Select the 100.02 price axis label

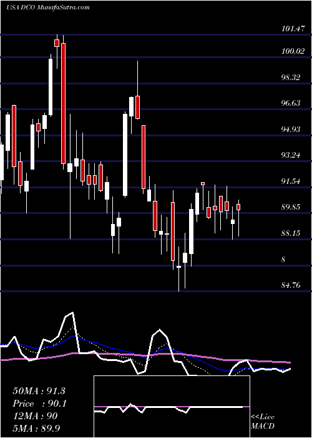[293, 51]
